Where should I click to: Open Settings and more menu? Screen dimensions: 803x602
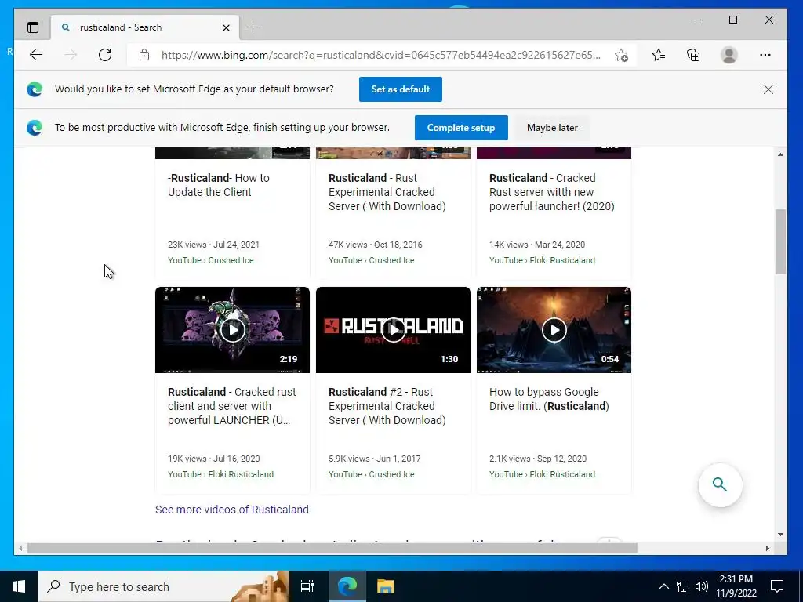click(x=765, y=55)
